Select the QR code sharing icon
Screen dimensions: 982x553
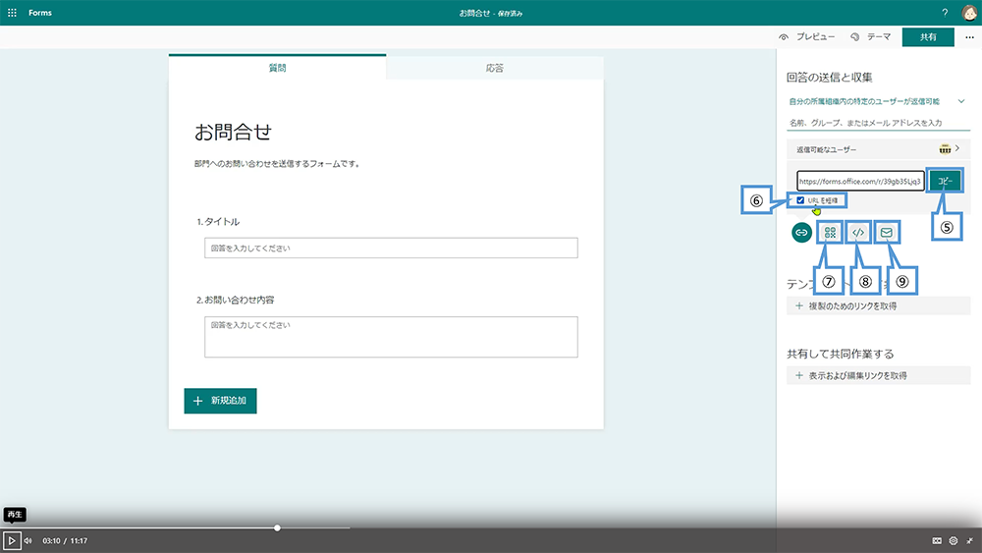(x=830, y=233)
